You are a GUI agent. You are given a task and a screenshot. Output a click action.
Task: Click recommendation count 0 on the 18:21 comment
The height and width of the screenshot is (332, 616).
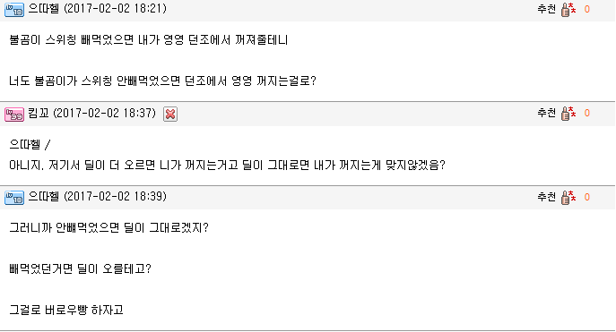[587, 10]
